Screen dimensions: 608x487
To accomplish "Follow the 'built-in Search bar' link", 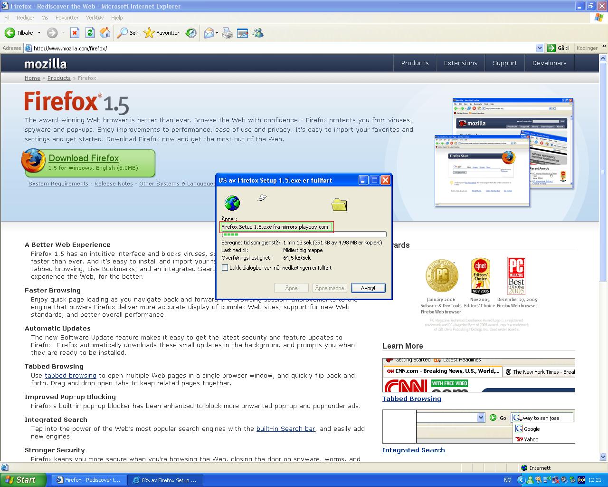I will (x=285, y=429).
